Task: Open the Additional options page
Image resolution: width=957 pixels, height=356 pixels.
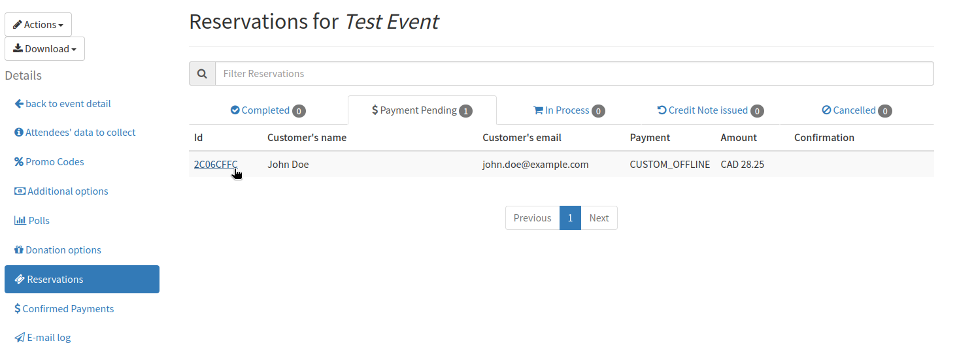Action: [x=61, y=191]
